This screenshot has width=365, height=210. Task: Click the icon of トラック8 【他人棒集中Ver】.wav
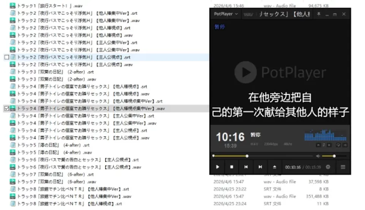pyautogui.click(x=13, y=197)
